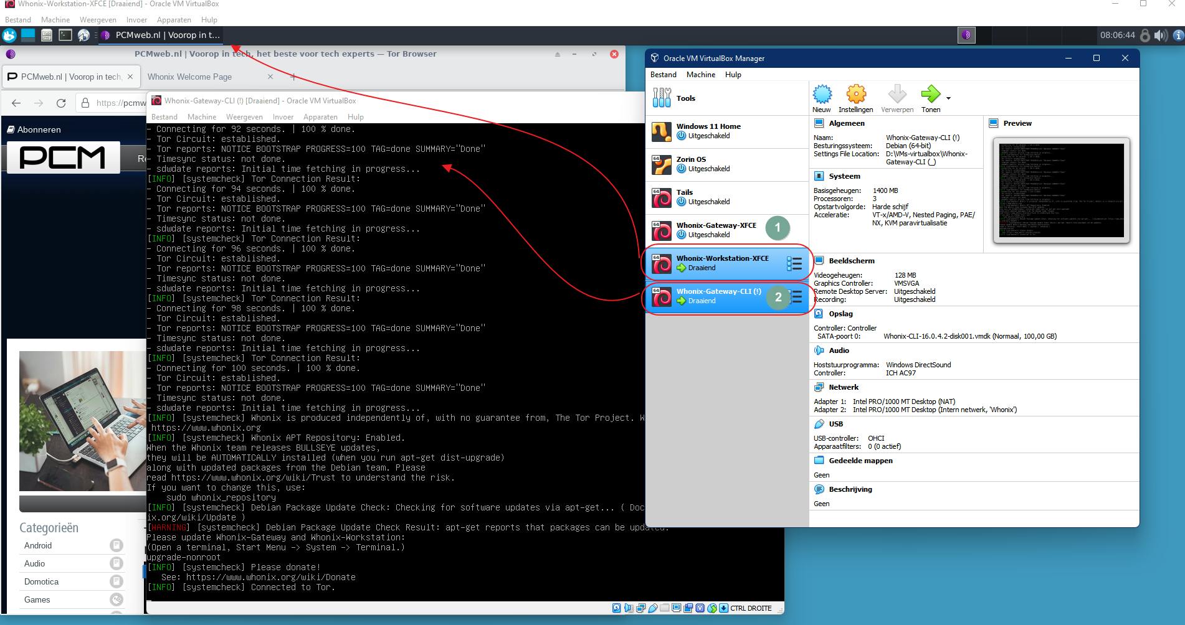Expand the dropdown arrow next to Tonen
Image resolution: width=1185 pixels, height=625 pixels.
point(948,98)
